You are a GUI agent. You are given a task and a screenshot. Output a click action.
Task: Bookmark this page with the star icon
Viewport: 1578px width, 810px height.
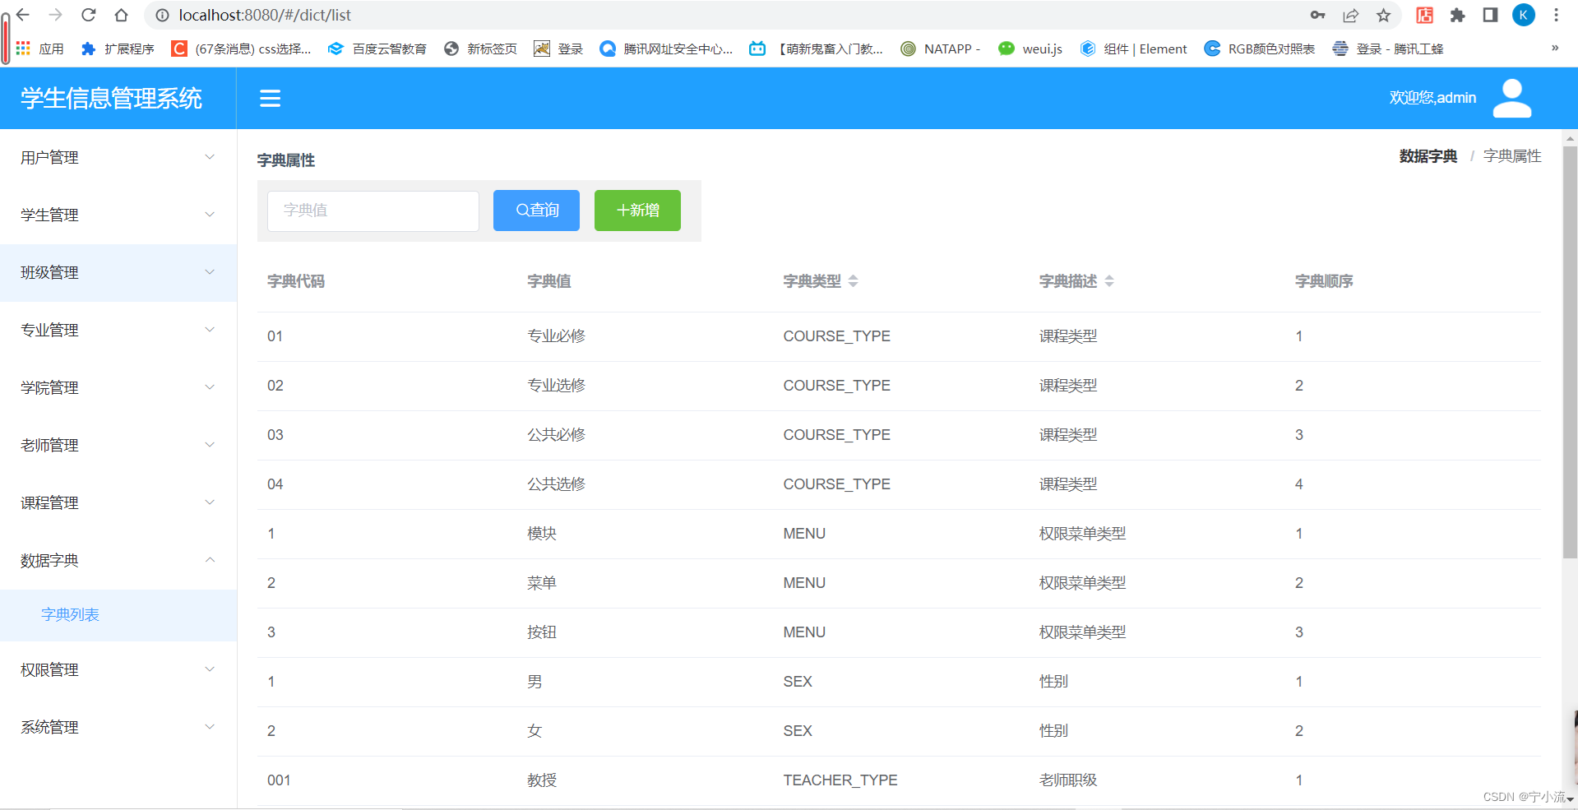[1384, 15]
